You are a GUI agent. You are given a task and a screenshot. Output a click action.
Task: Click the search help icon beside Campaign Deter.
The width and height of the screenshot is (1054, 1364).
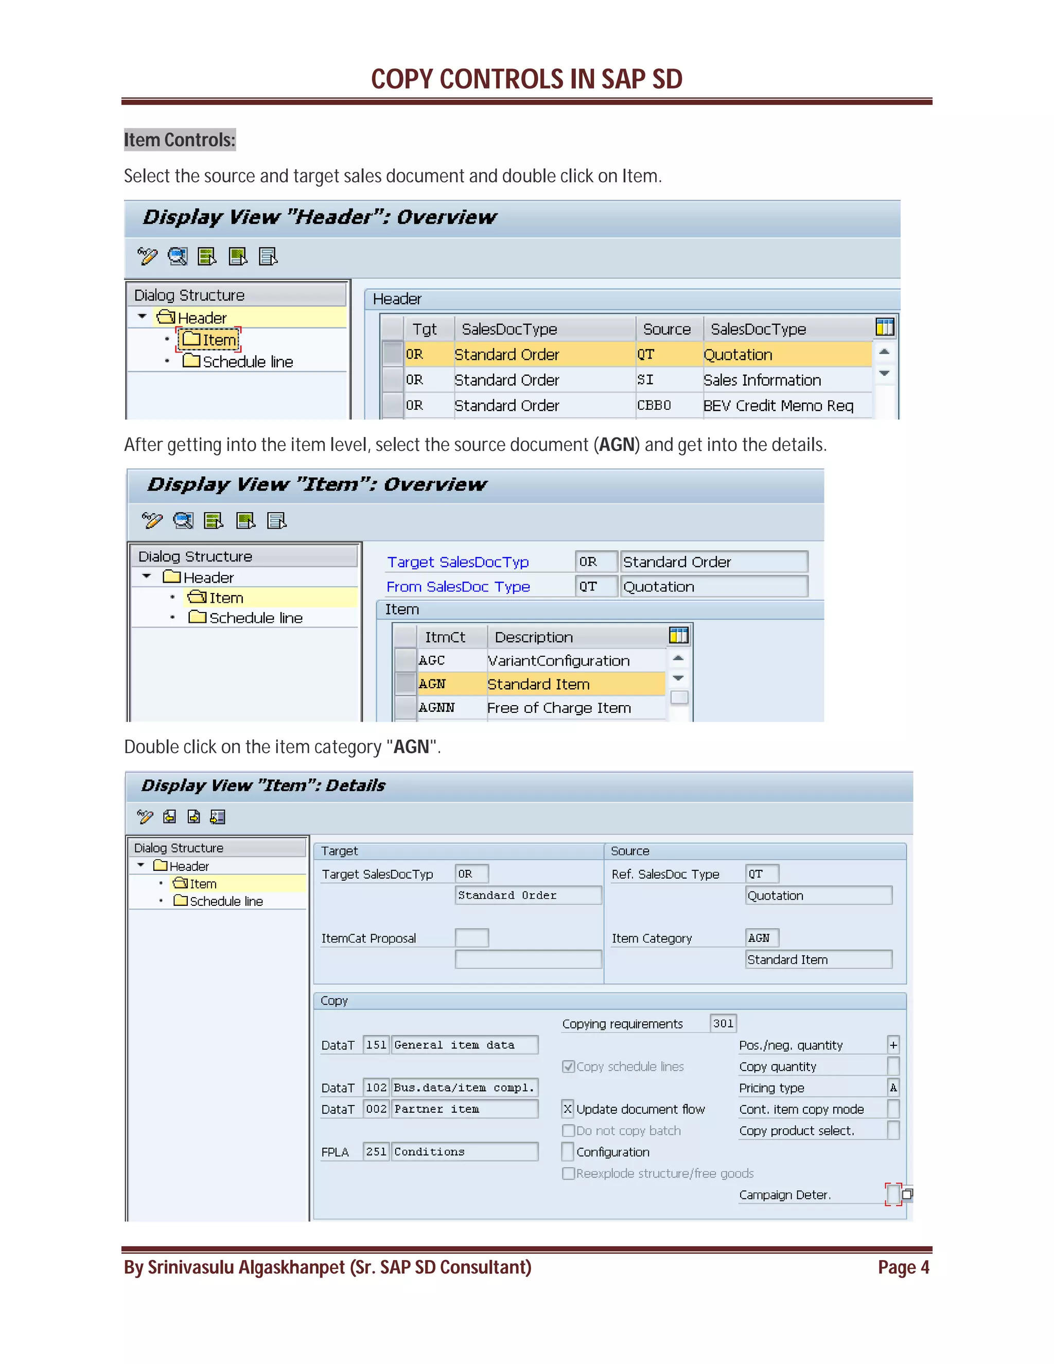pyautogui.click(x=908, y=1194)
